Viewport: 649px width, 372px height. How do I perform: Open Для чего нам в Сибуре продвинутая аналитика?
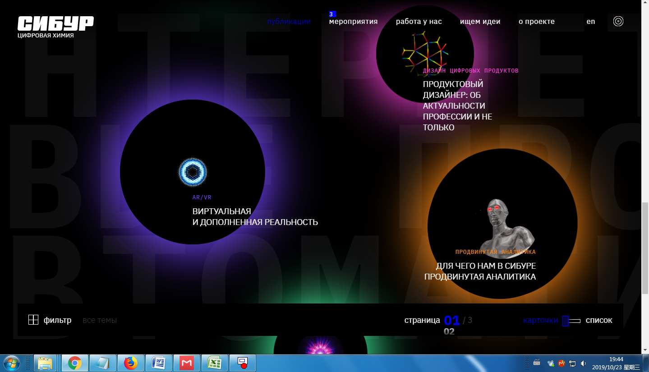[480, 271]
